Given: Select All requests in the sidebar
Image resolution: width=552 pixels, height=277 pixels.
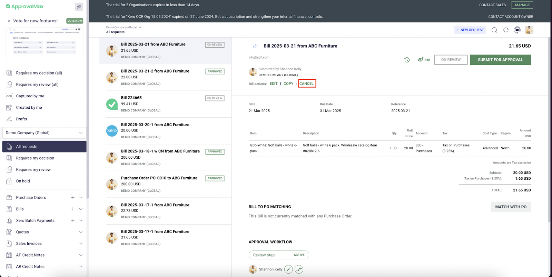Looking at the screenshot, I should tap(44, 147).
